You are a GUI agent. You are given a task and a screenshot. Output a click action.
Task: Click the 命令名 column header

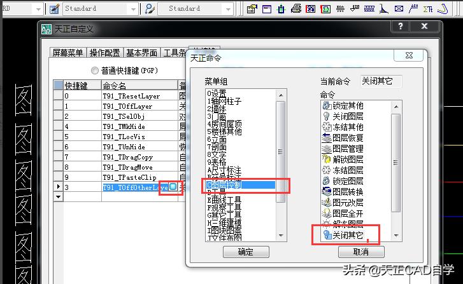pos(139,85)
